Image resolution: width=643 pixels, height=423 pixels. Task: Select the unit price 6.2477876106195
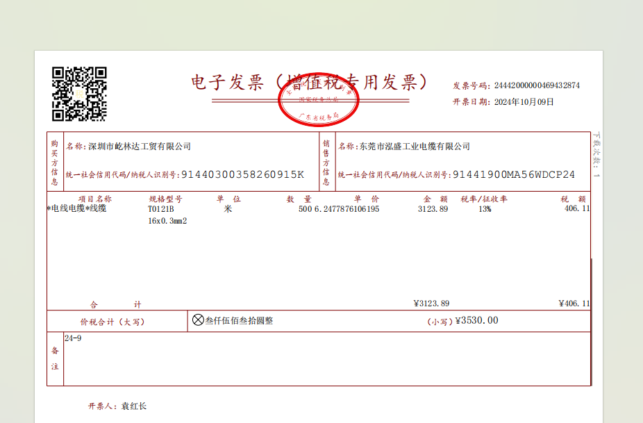[346, 209]
